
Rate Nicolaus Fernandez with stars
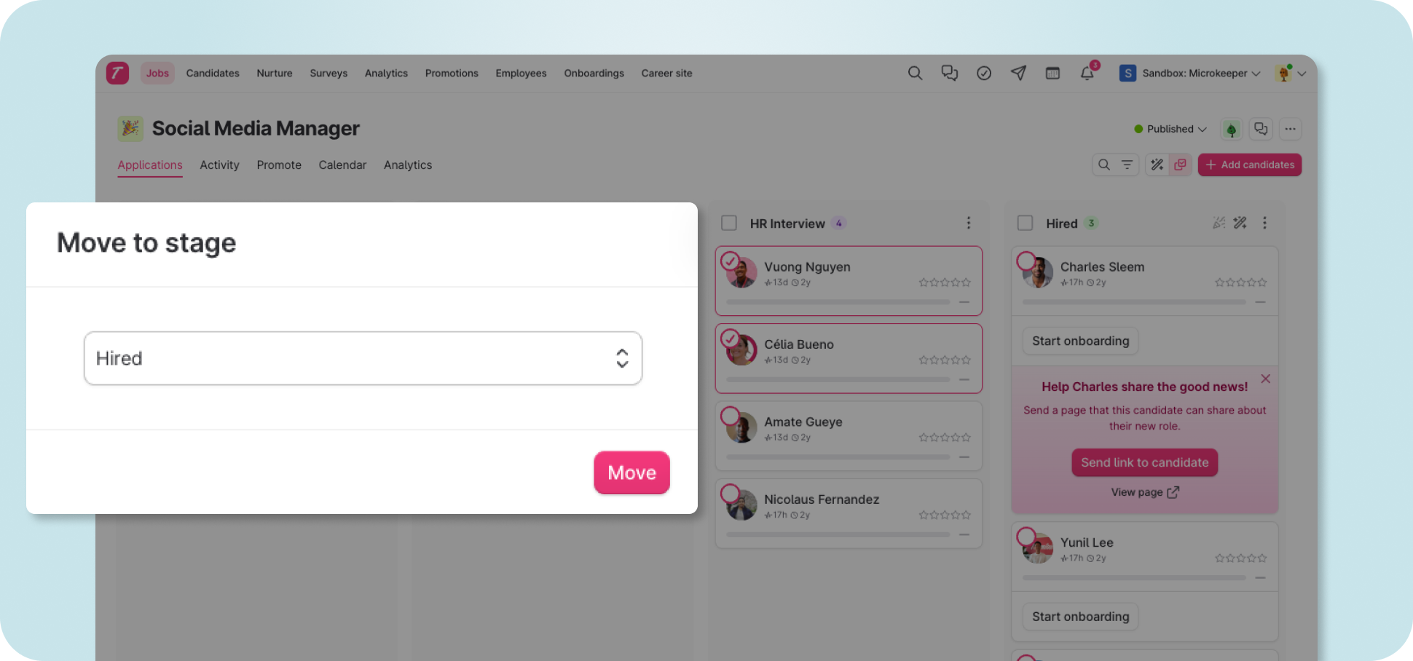945,515
